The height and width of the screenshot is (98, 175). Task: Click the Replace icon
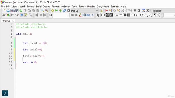(46, 11)
